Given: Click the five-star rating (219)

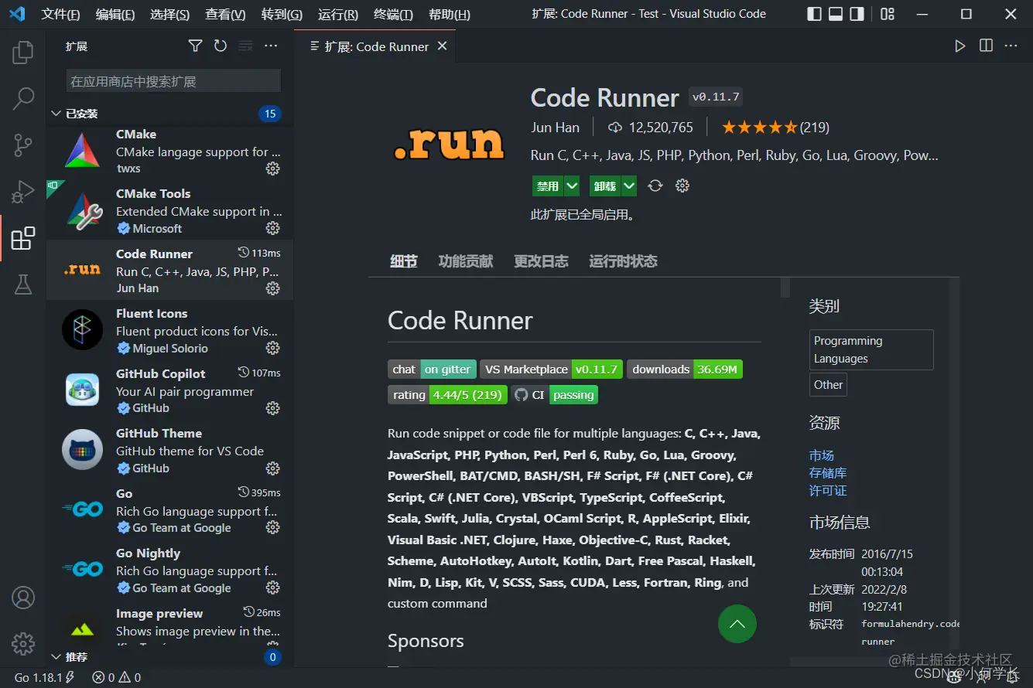Looking at the screenshot, I should coord(775,127).
